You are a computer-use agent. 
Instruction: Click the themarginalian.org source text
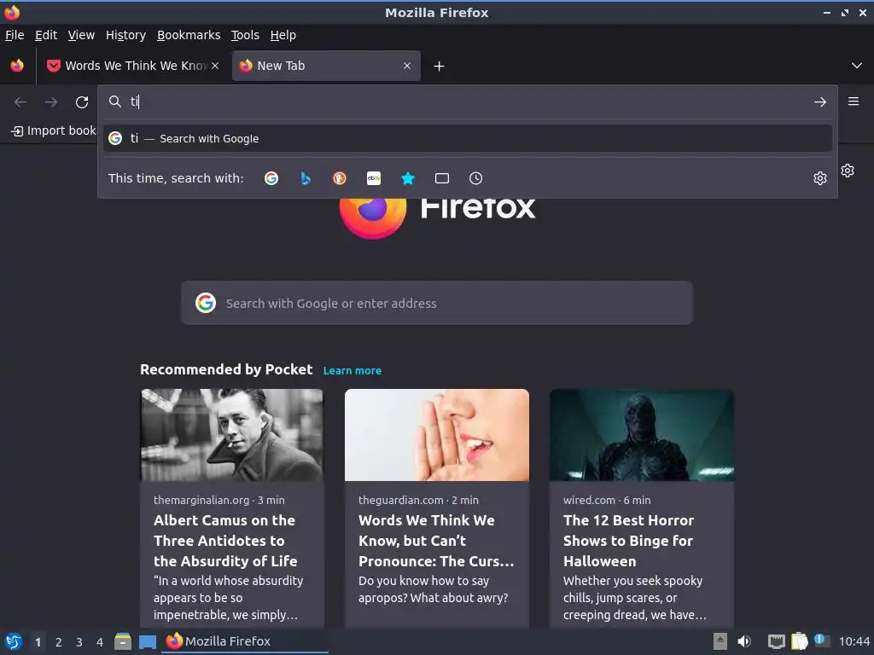coord(201,500)
